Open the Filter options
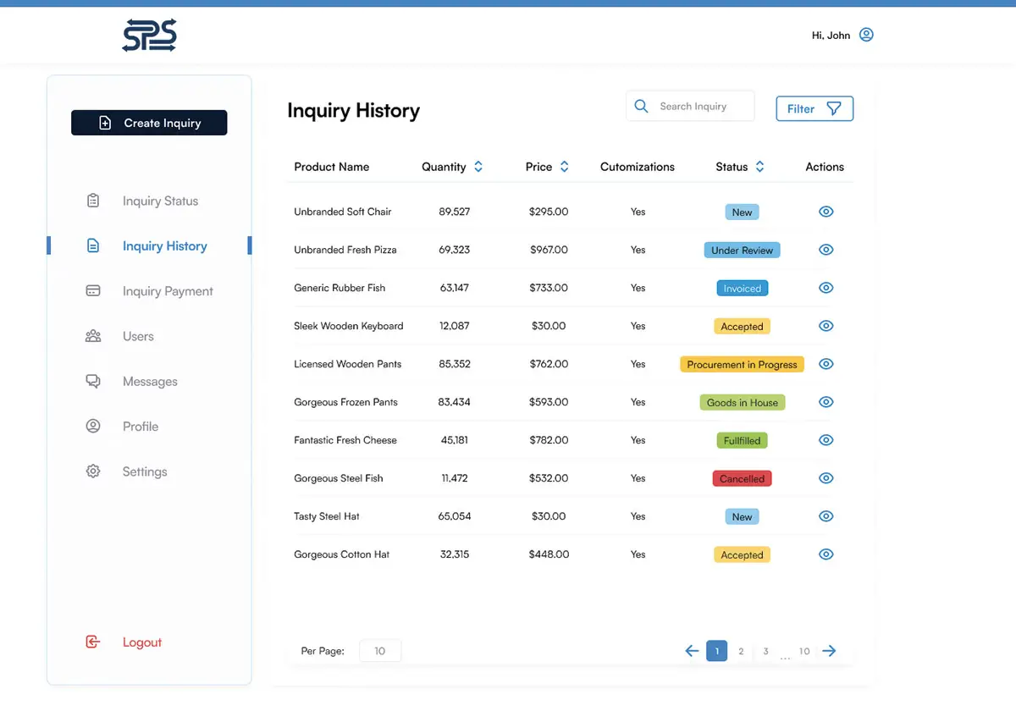Image resolution: width=1016 pixels, height=711 pixels. point(814,108)
